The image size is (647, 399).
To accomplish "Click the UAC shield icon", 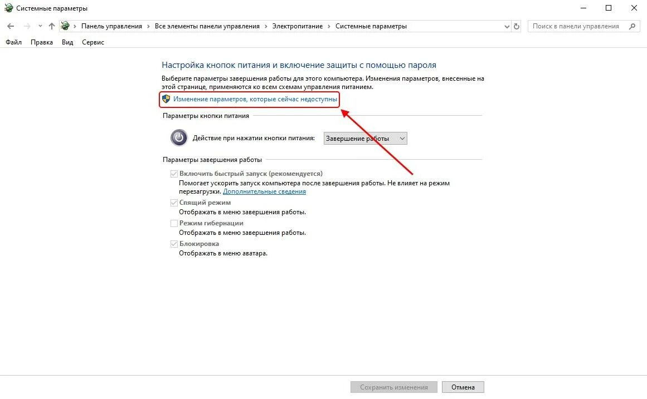I will [x=166, y=99].
